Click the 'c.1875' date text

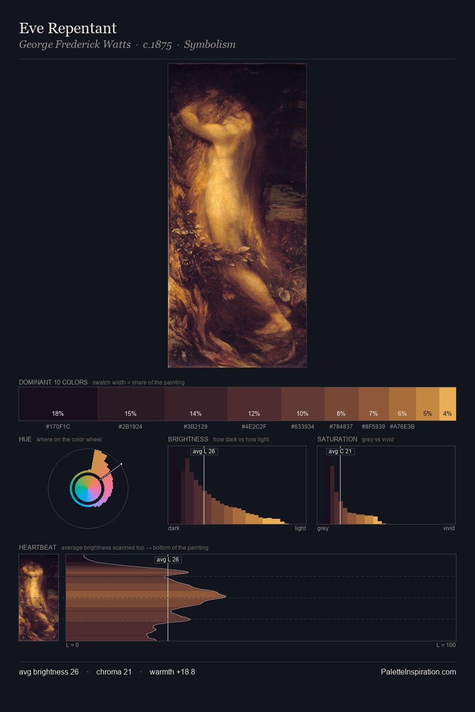[157, 45]
